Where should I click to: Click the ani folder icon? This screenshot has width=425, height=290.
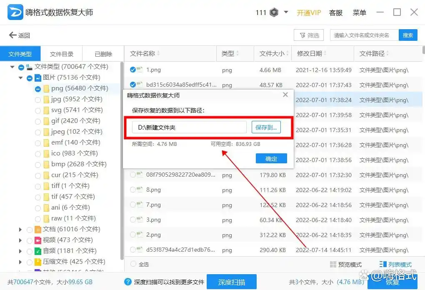pos(46,208)
